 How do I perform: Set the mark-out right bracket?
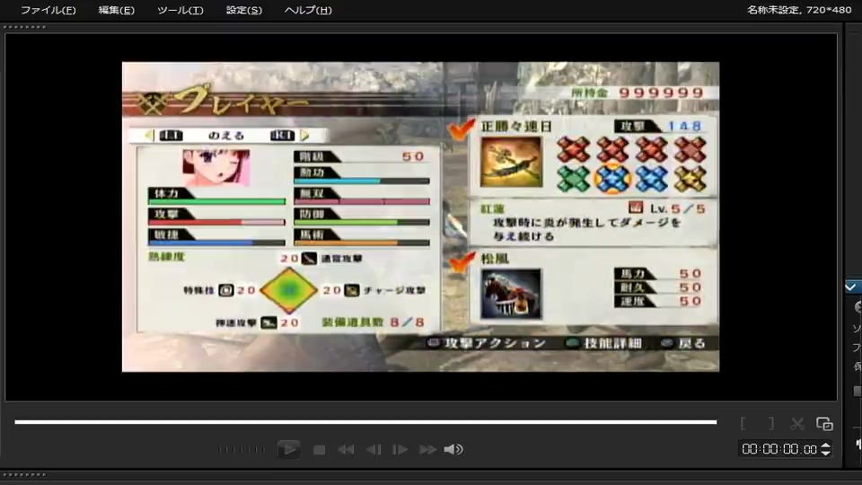point(771,423)
